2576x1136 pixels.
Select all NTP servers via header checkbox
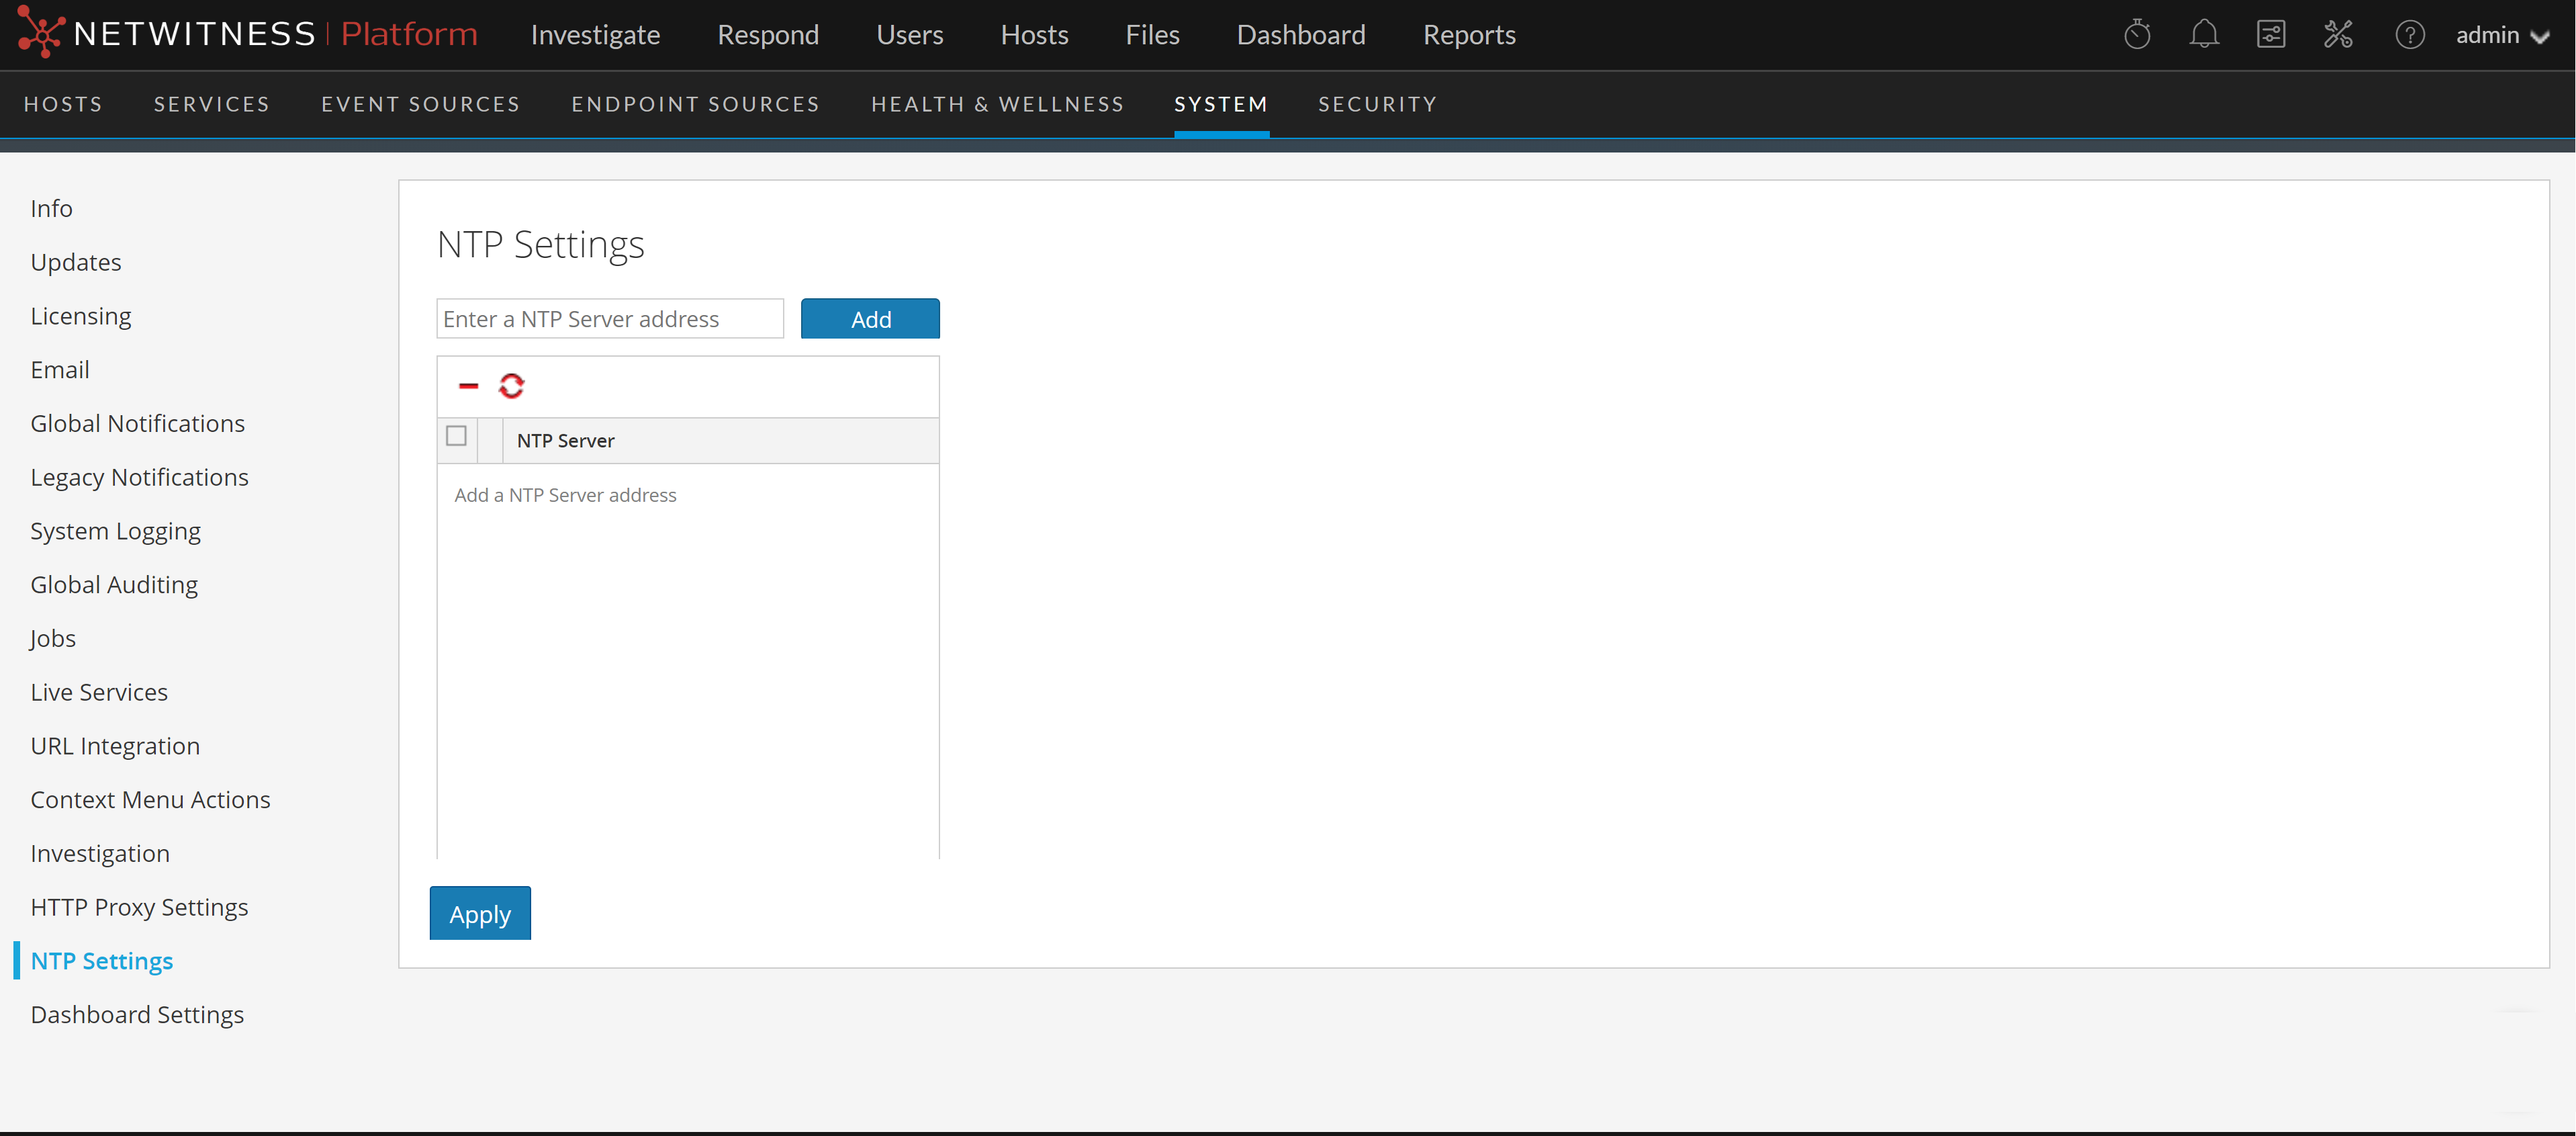point(457,436)
